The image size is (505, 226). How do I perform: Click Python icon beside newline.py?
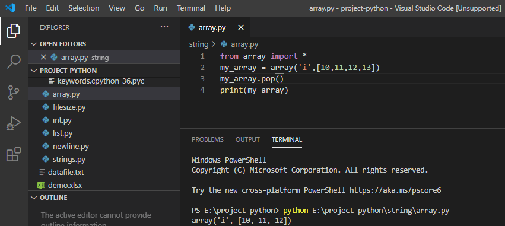(46, 147)
